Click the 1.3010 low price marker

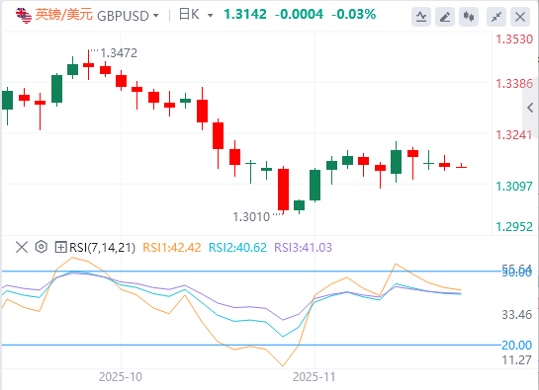(x=251, y=217)
